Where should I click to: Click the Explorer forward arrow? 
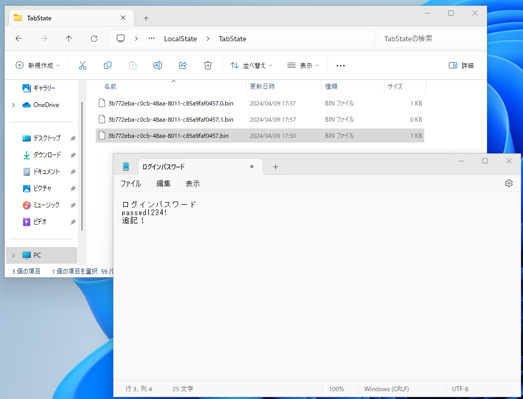[x=44, y=39]
